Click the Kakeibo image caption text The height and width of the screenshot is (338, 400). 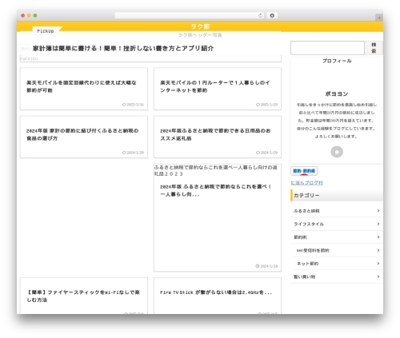tap(29, 58)
